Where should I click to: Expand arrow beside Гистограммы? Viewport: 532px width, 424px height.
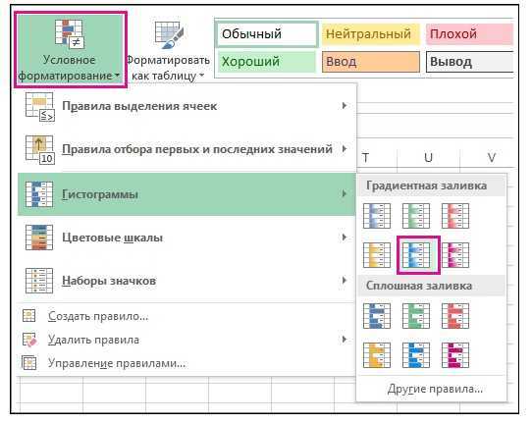[x=345, y=193]
